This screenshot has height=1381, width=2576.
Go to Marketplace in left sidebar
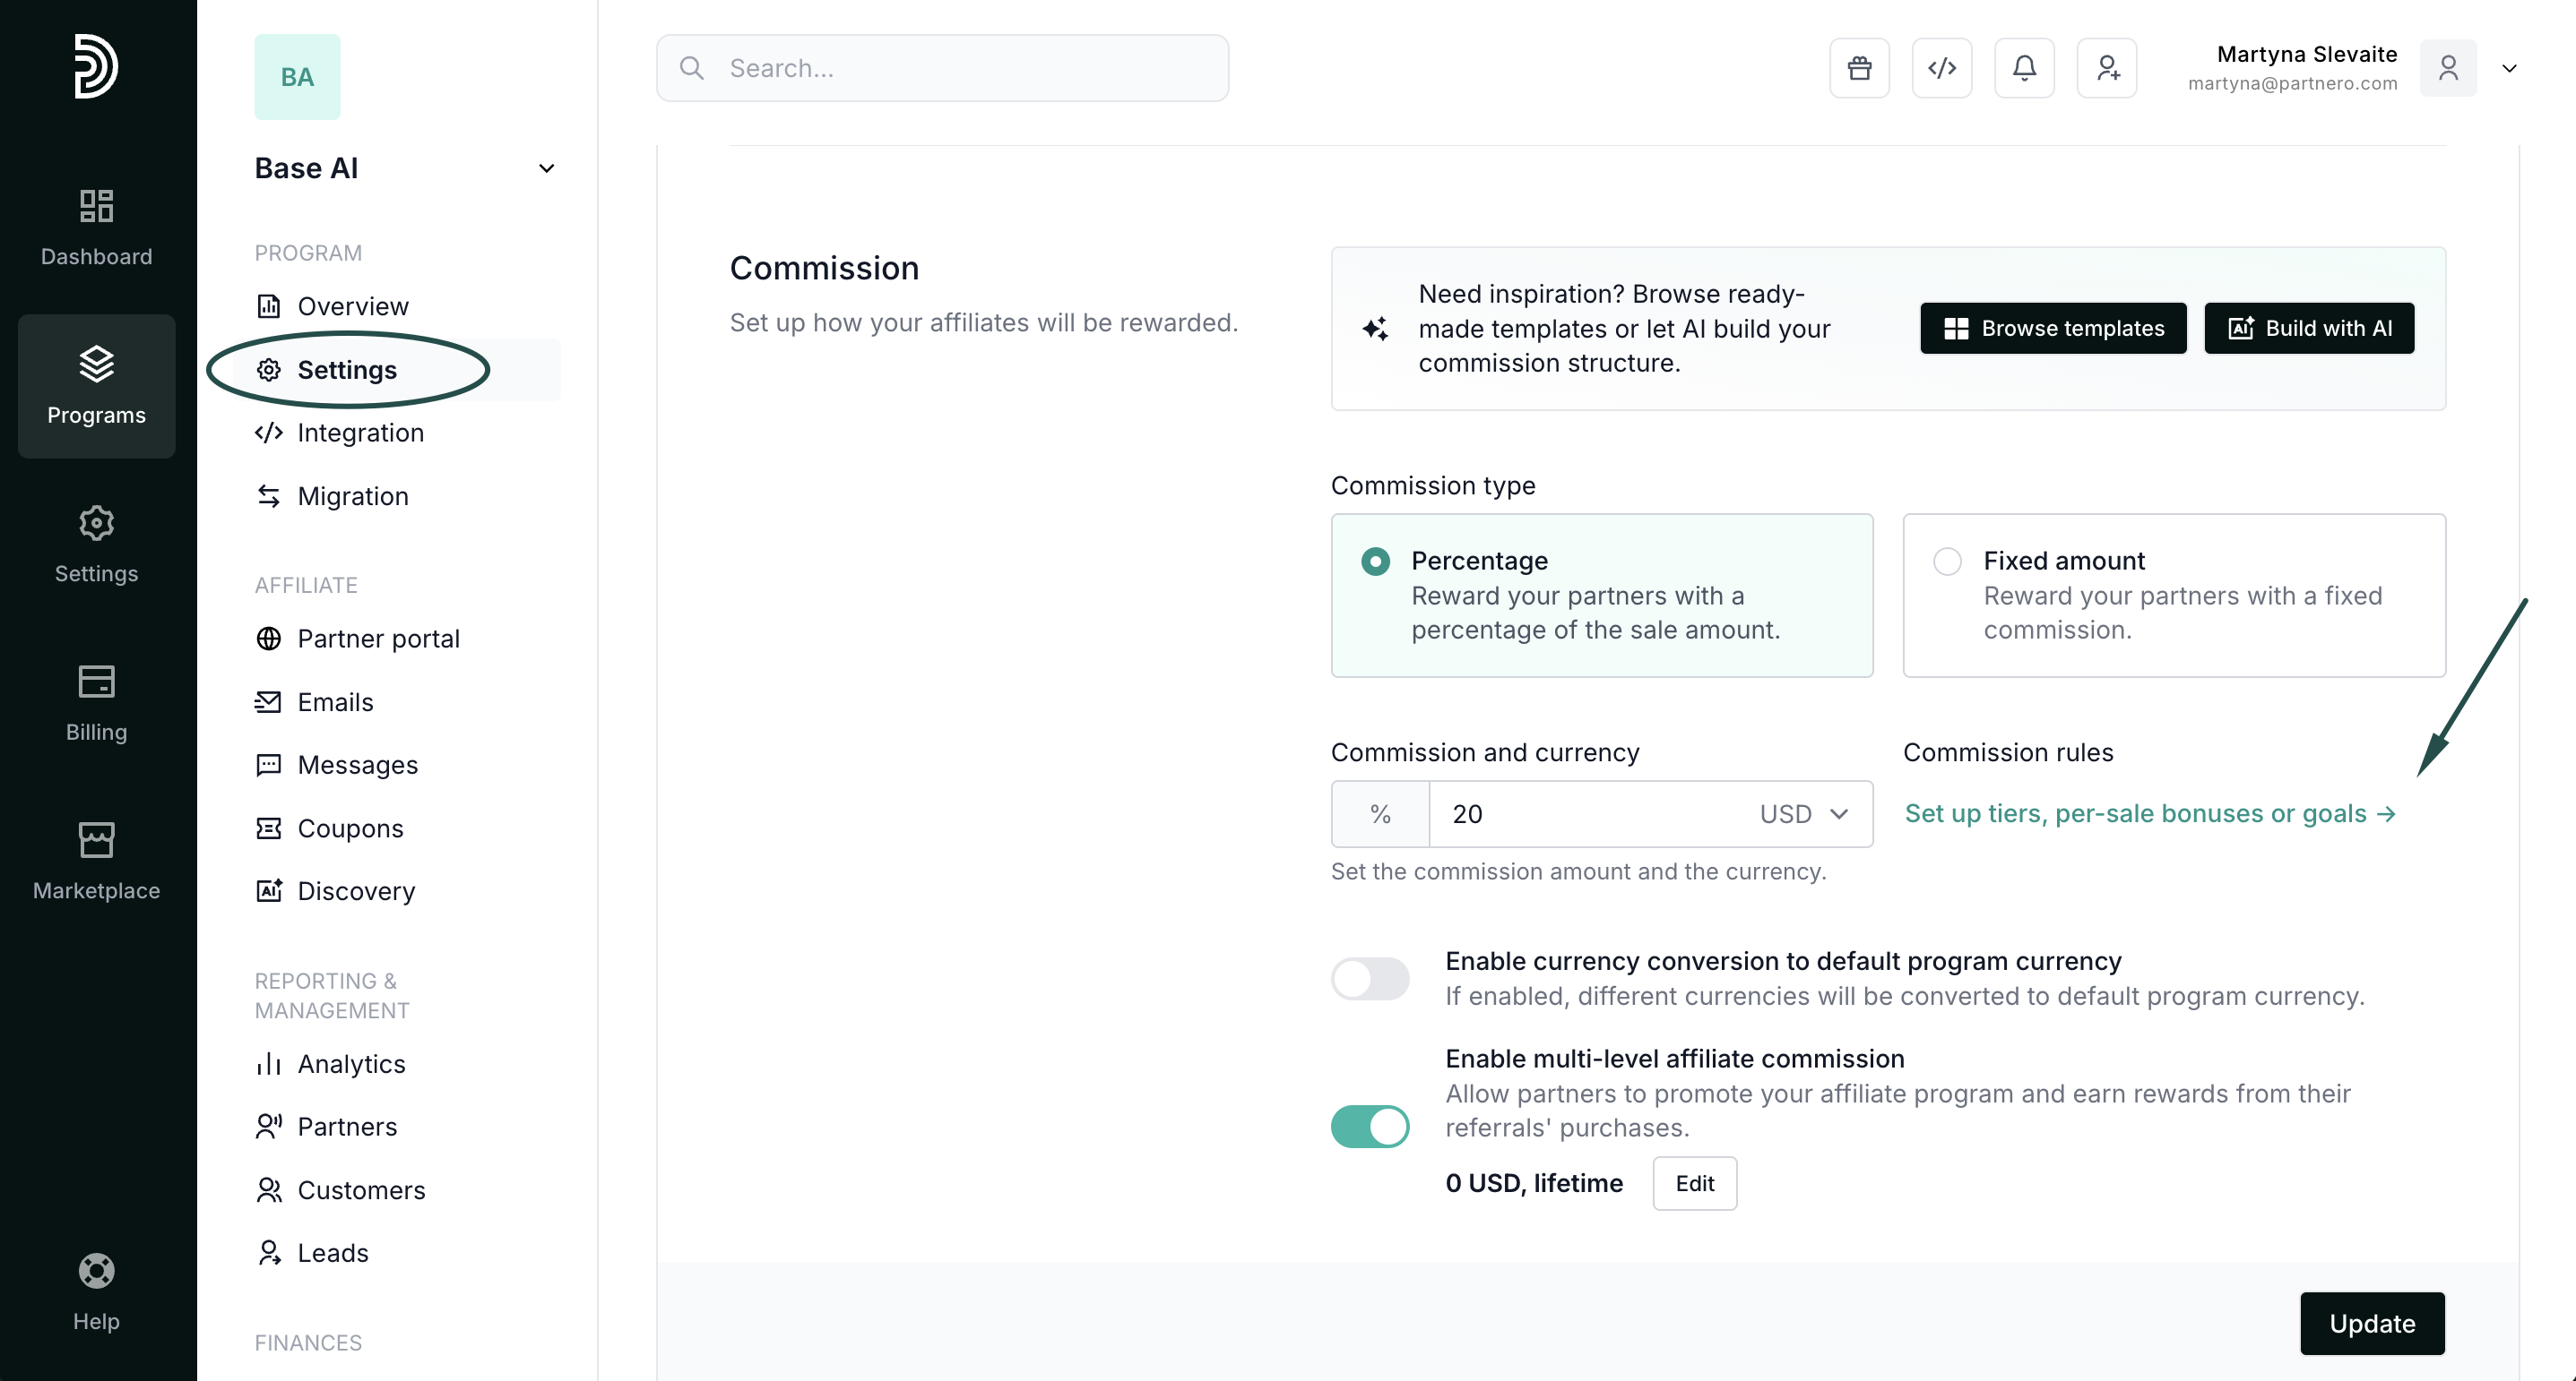point(96,861)
